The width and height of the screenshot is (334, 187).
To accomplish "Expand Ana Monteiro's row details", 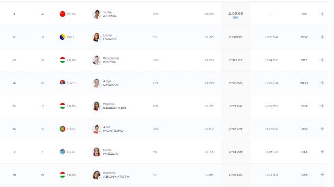I will [x=322, y=129].
